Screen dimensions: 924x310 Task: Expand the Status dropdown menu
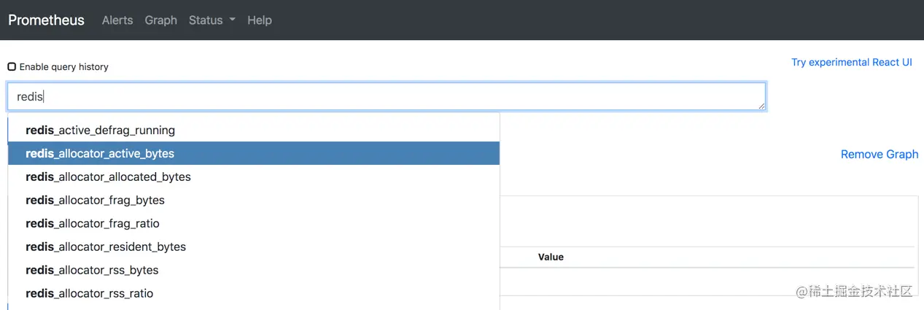(x=211, y=20)
